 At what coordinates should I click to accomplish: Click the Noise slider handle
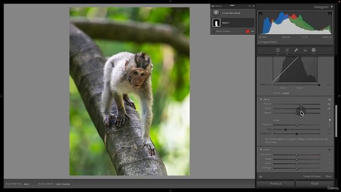click(297, 159)
